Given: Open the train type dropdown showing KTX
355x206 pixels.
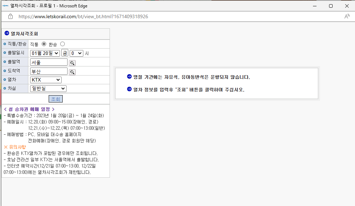Looking at the screenshot, I should pos(46,80).
